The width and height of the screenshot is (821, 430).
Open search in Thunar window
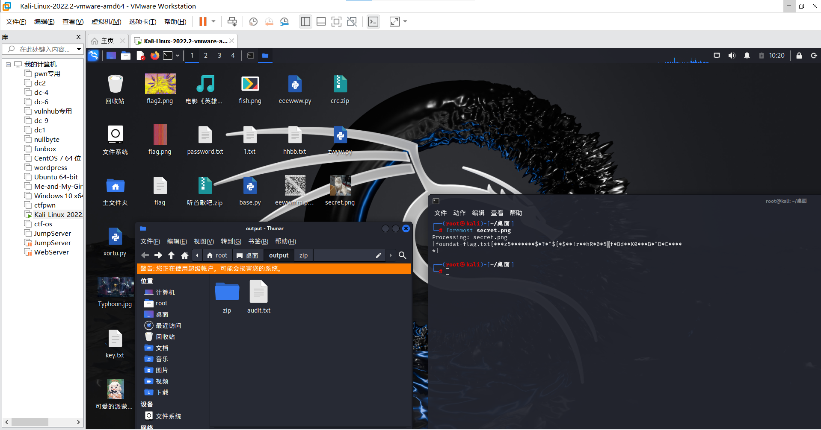coord(403,255)
